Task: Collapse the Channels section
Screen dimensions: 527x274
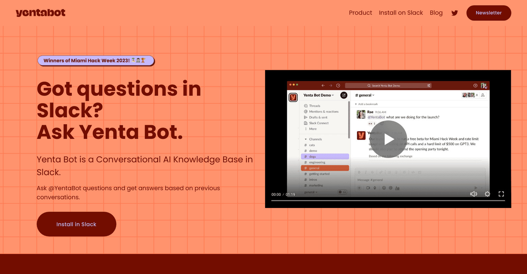Action: click(x=313, y=139)
